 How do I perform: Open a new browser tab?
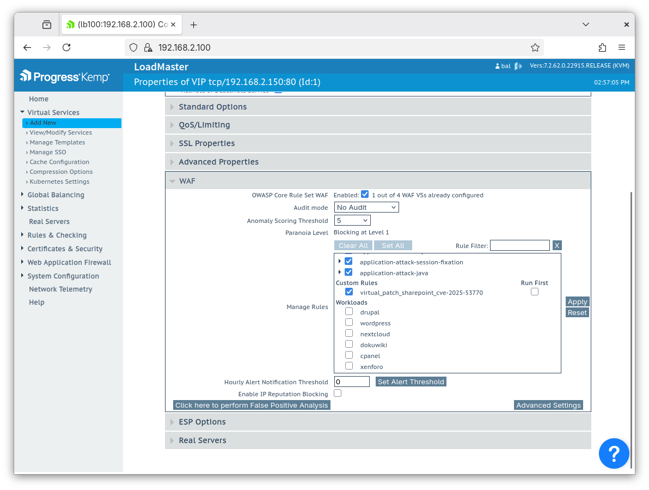coord(193,25)
